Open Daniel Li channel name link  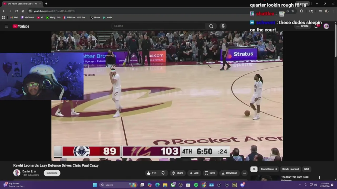point(28,171)
